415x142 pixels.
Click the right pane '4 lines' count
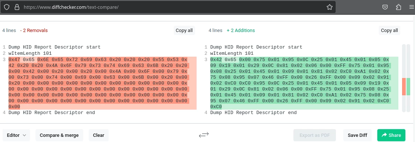click(215, 30)
